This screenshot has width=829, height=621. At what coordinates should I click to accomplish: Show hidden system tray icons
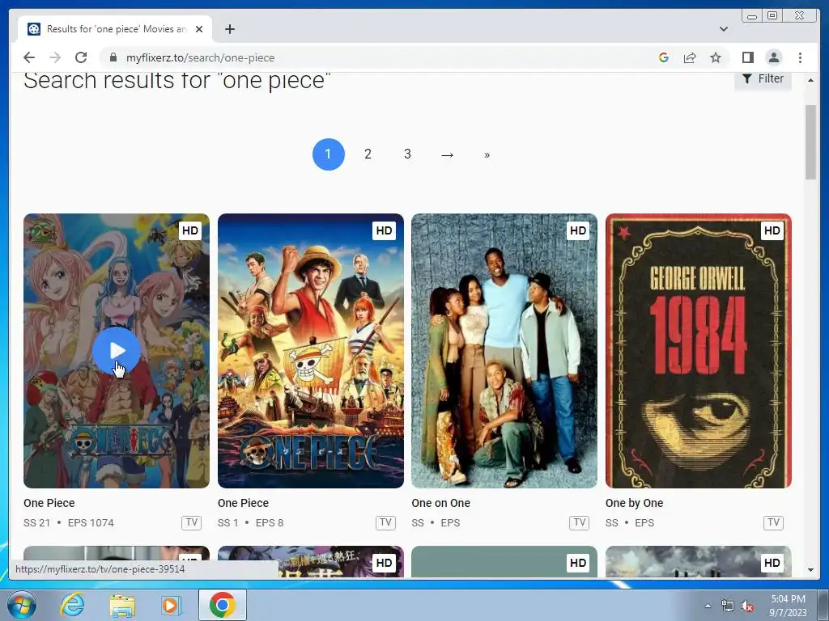pos(708,606)
